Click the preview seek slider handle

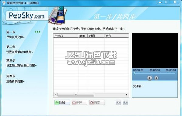pyautogui.click(x=134, y=73)
